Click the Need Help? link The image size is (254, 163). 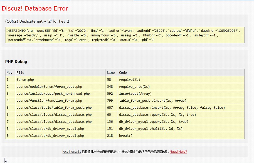click(178, 152)
